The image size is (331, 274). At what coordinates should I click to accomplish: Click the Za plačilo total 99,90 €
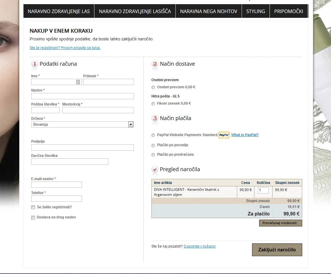(x=291, y=214)
